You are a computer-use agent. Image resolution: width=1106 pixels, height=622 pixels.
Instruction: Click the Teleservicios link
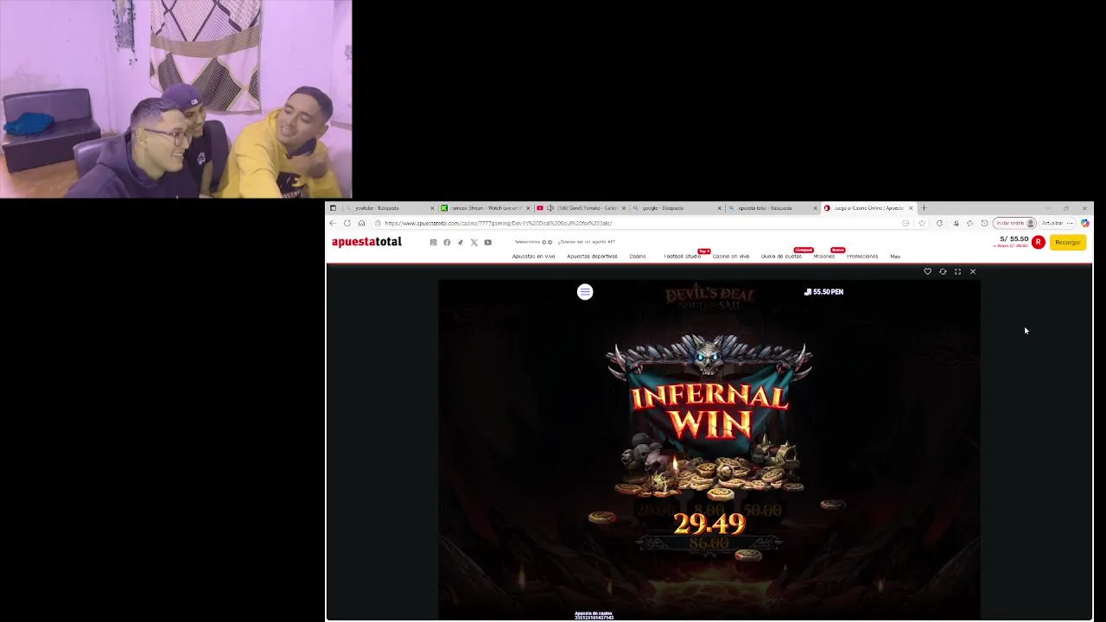tap(526, 242)
